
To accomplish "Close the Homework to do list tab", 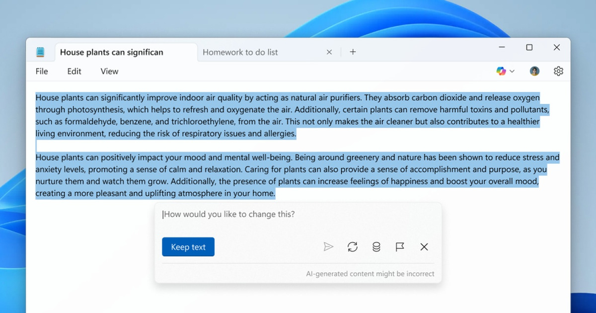I will [x=329, y=52].
